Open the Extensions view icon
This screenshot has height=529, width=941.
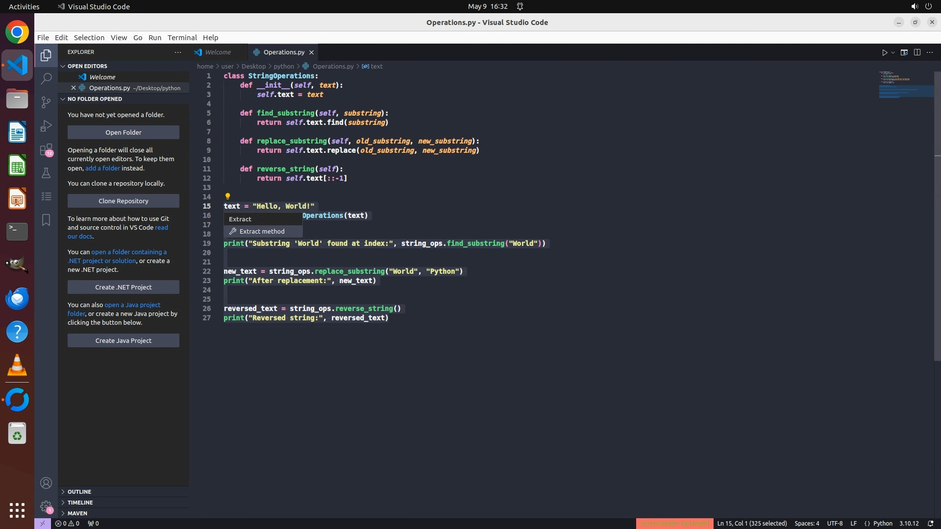[46, 149]
